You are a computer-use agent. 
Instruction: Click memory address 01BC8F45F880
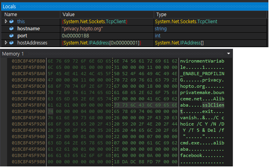[x=28, y=61]
